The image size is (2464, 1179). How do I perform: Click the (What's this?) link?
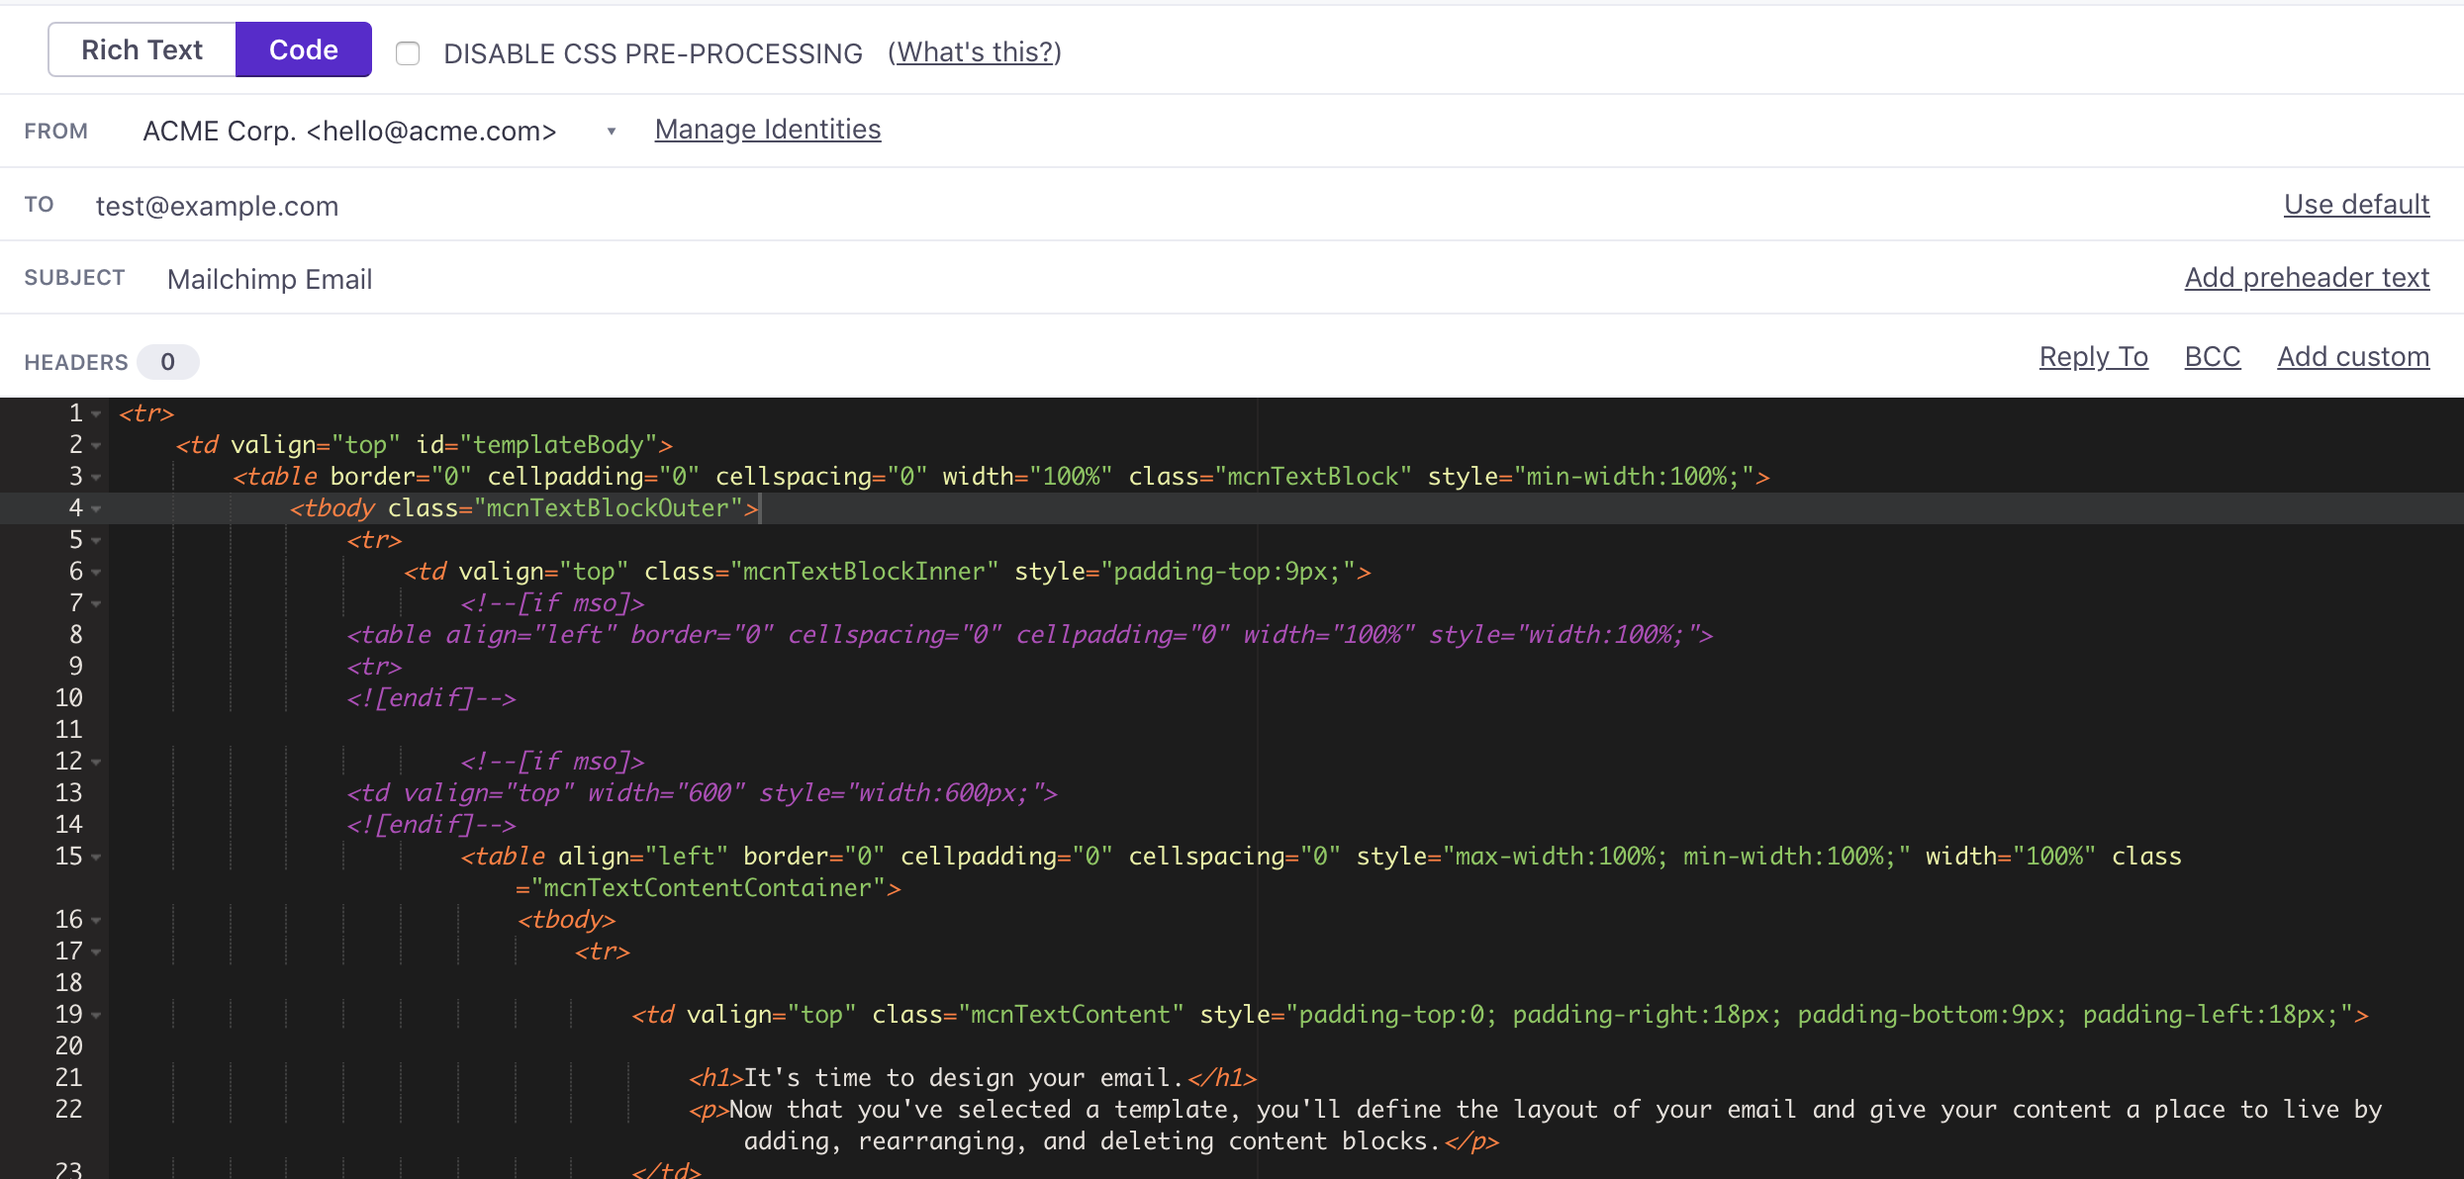974,52
